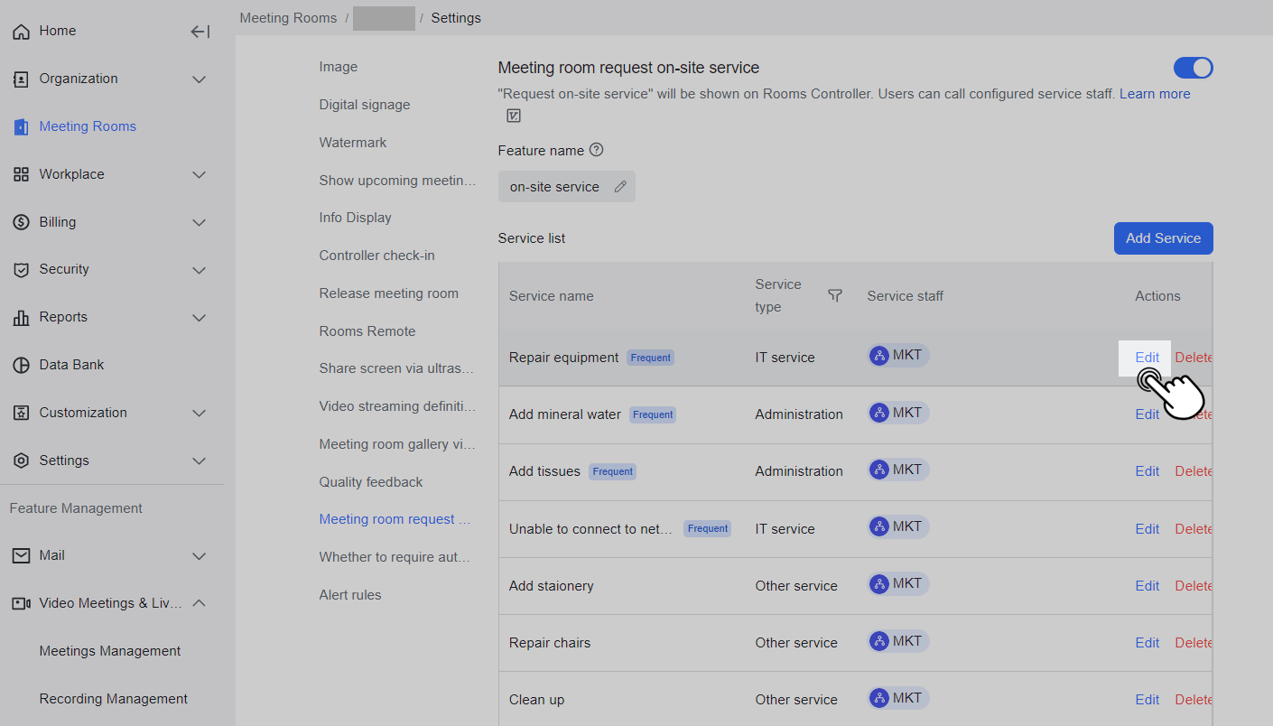Edit the Add tissues service

[1147, 471]
